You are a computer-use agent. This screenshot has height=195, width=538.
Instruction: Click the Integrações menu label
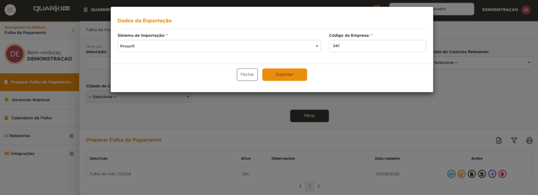[22, 154]
